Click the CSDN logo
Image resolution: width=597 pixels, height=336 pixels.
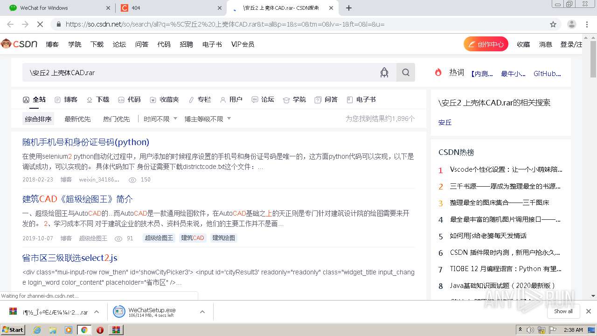click(19, 44)
